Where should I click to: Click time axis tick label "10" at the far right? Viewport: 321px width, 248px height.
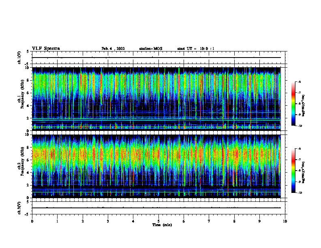point(285,221)
